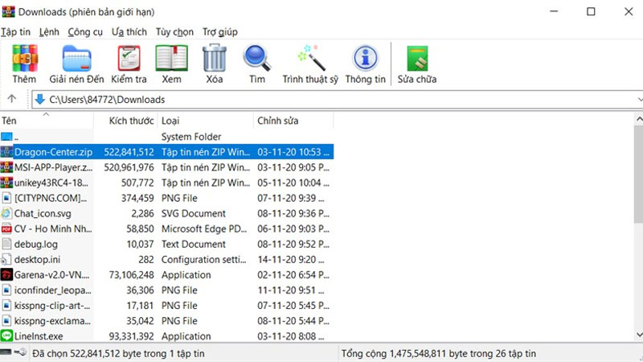The height and width of the screenshot is (362, 643).
Task: Click the LineInst.exe green icon
Action: (6, 335)
